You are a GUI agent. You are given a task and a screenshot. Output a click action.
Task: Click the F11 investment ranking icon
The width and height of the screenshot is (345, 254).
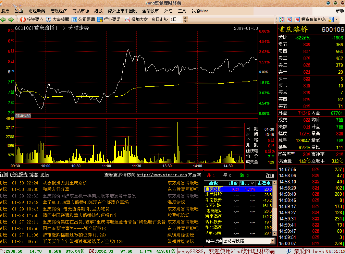[297, 20]
